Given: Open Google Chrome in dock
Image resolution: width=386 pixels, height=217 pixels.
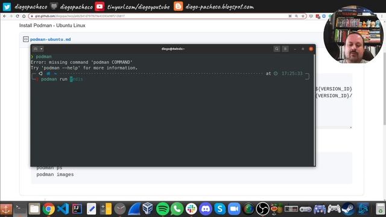Looking at the screenshot, I should coord(48,209).
